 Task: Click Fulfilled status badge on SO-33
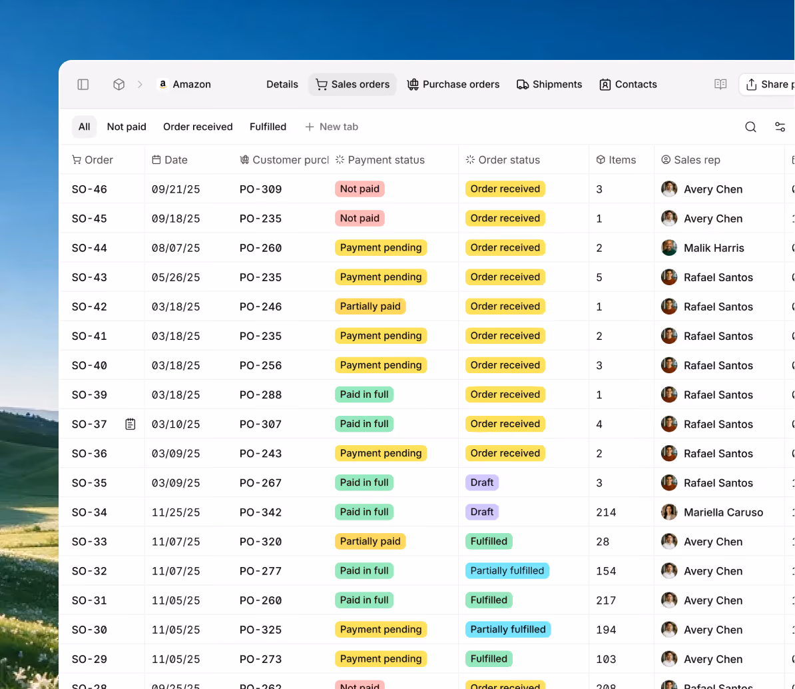coord(489,541)
